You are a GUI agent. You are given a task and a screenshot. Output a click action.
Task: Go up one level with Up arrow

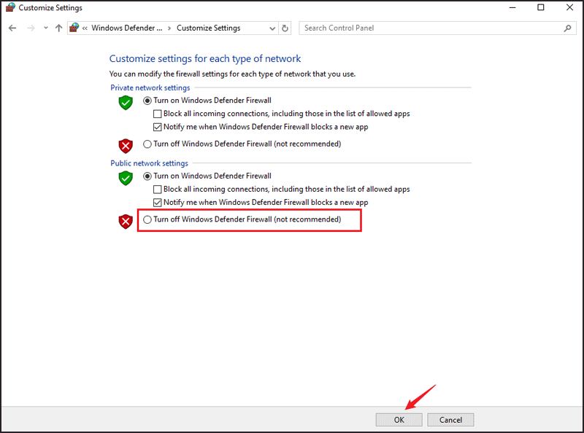click(58, 28)
